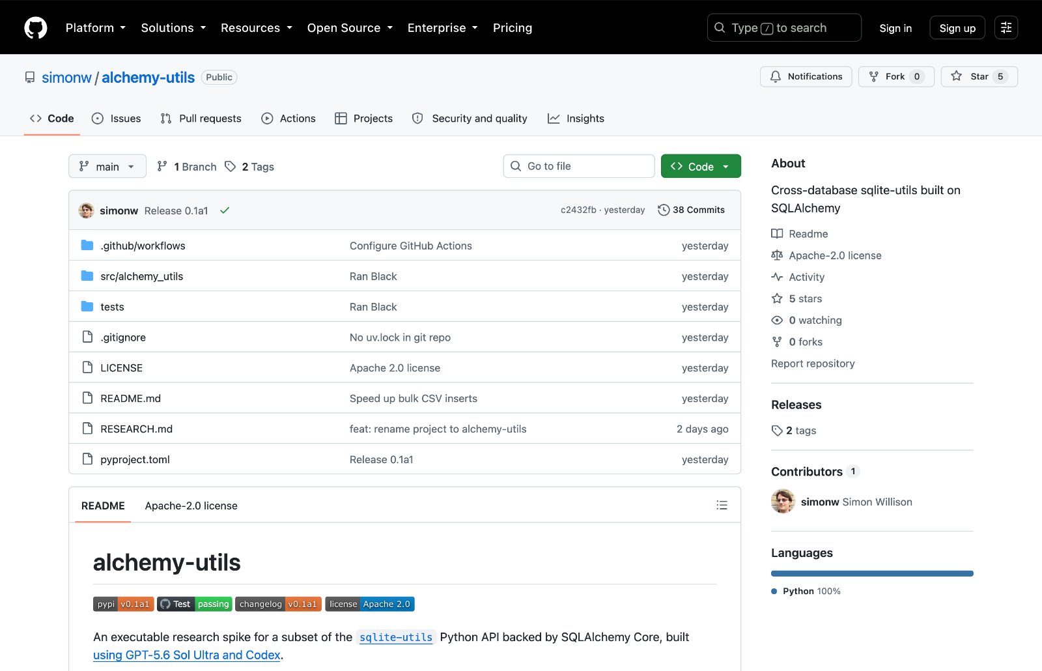Click the Readme book icon in About

(x=777, y=233)
